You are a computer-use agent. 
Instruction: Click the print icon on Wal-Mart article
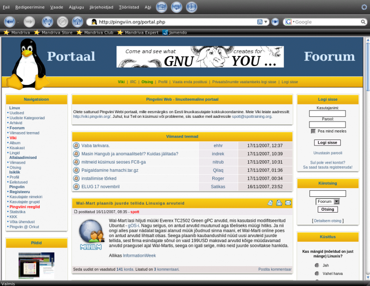[x=279, y=203]
